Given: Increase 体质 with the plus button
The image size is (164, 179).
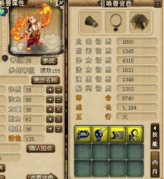Looking at the screenshot, I should pyautogui.click(x=50, y=89).
